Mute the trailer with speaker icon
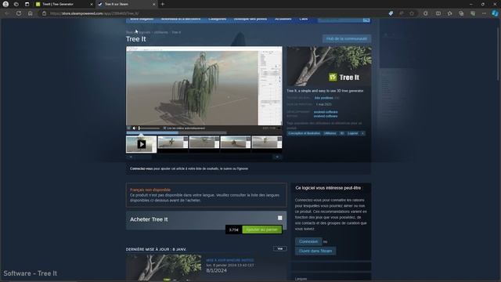Viewport: 501px width, 282px height. click(x=134, y=128)
